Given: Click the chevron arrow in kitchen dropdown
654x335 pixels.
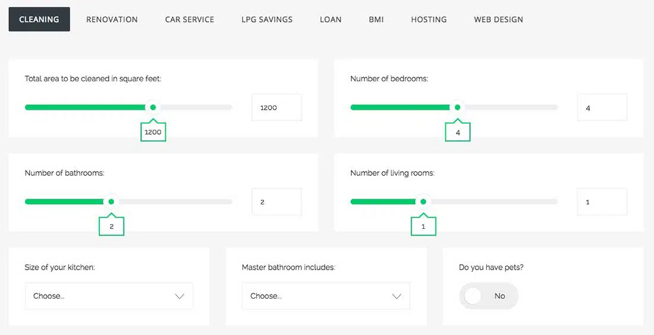Looking at the screenshot, I should 180,296.
